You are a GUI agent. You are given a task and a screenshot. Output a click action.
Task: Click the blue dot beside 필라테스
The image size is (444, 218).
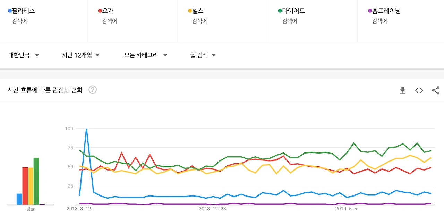pos(10,11)
